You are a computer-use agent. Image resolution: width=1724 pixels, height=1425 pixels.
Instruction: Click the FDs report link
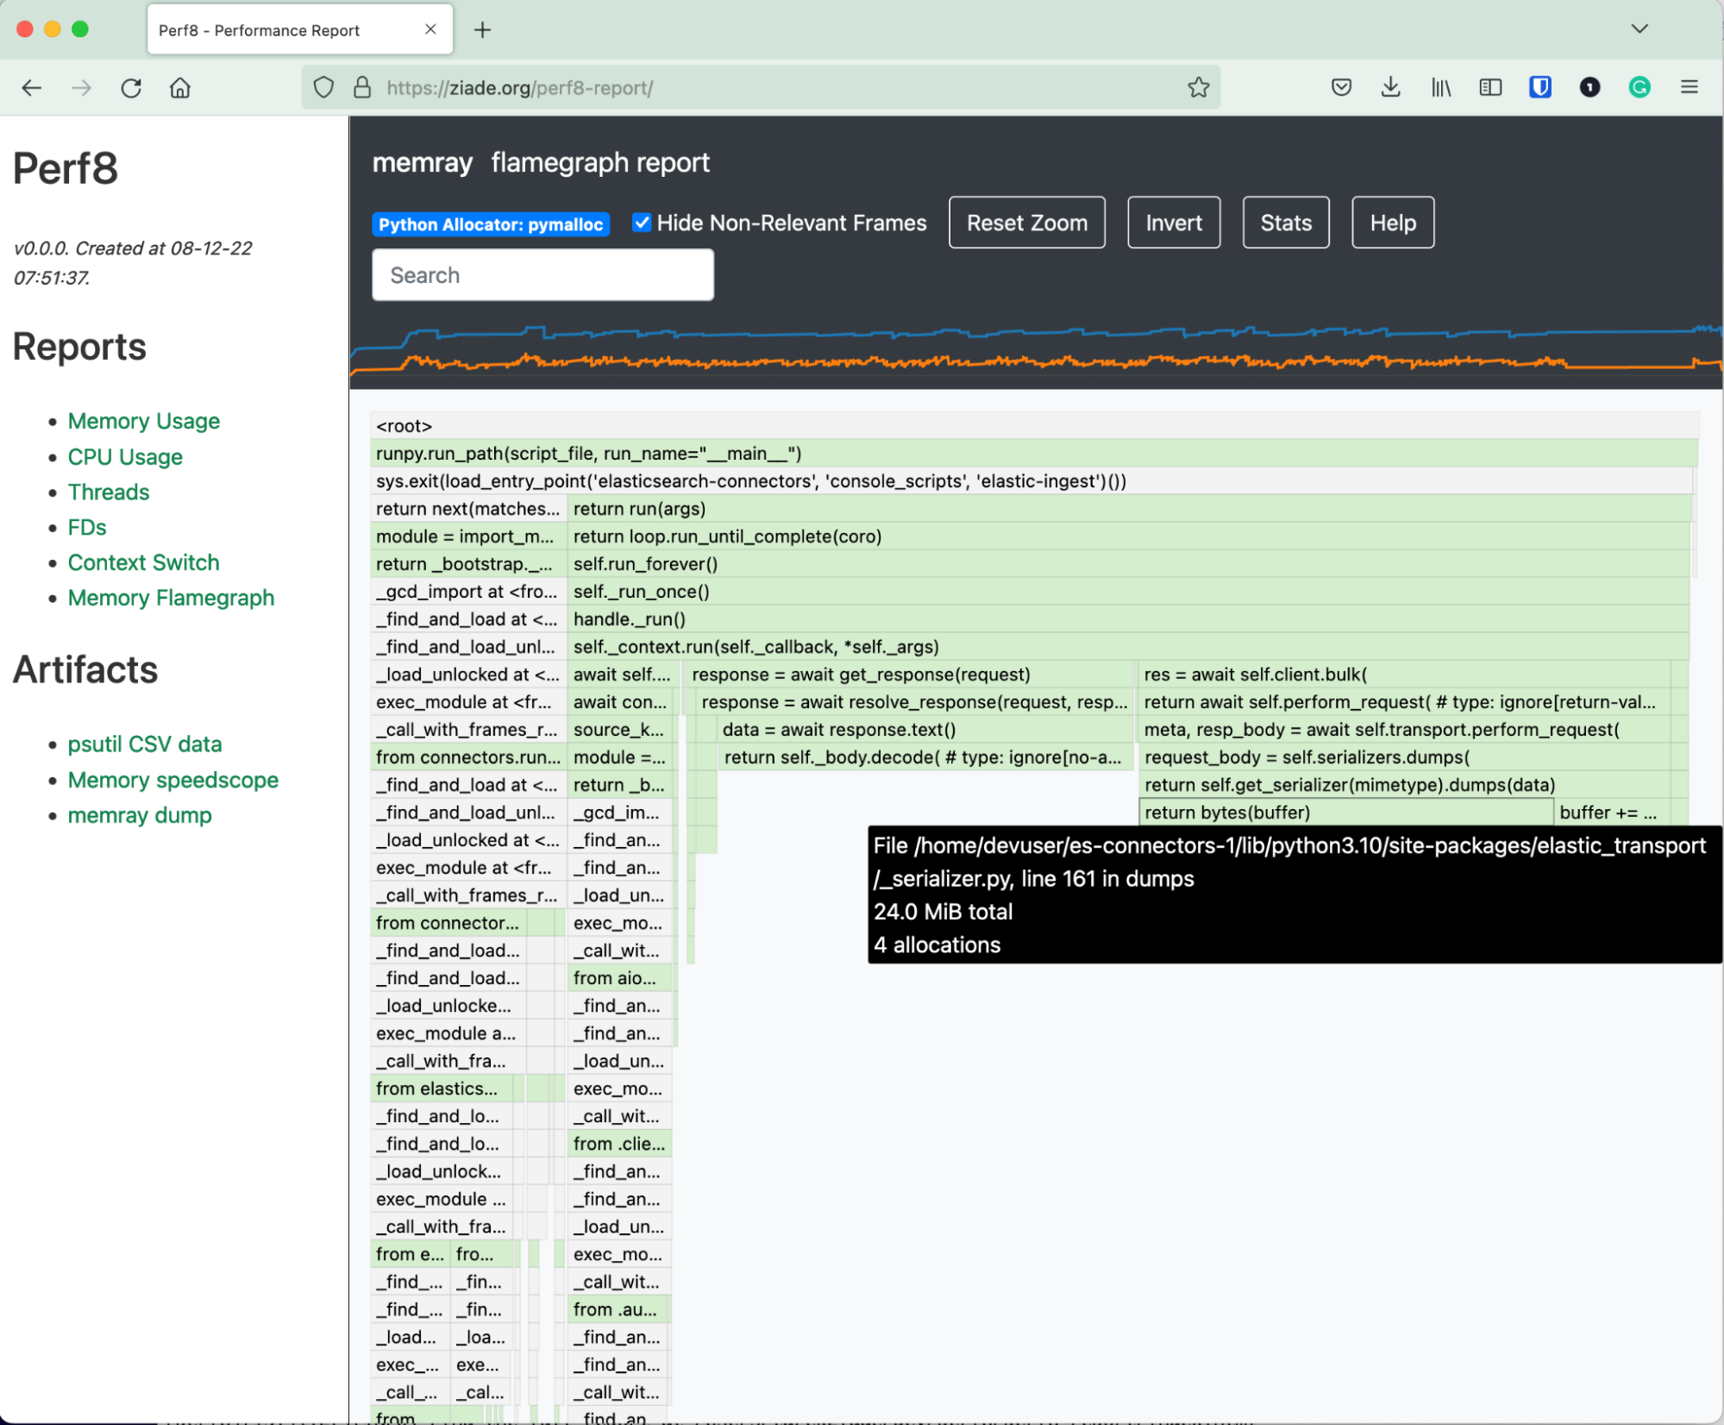pos(87,527)
